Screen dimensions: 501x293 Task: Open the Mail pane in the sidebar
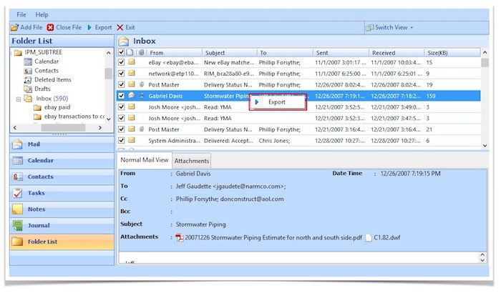pos(34,144)
